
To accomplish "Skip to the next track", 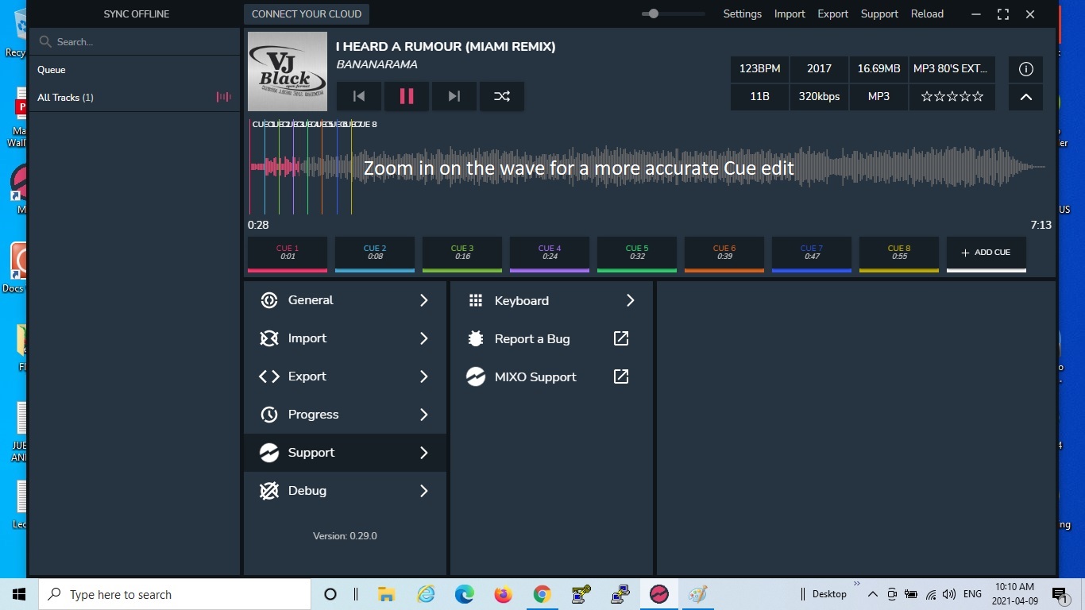I will [x=454, y=96].
